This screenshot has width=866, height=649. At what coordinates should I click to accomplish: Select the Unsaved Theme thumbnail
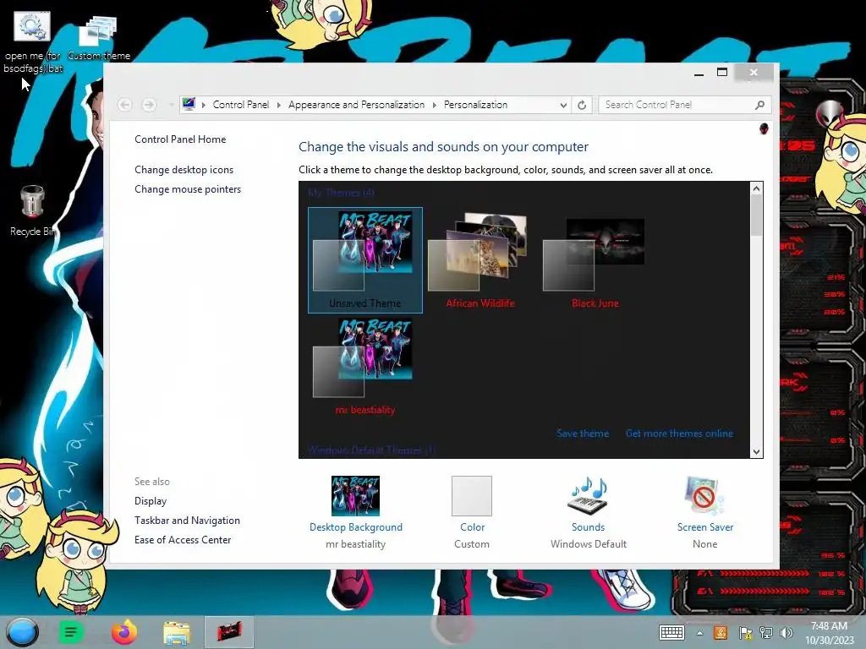point(365,260)
